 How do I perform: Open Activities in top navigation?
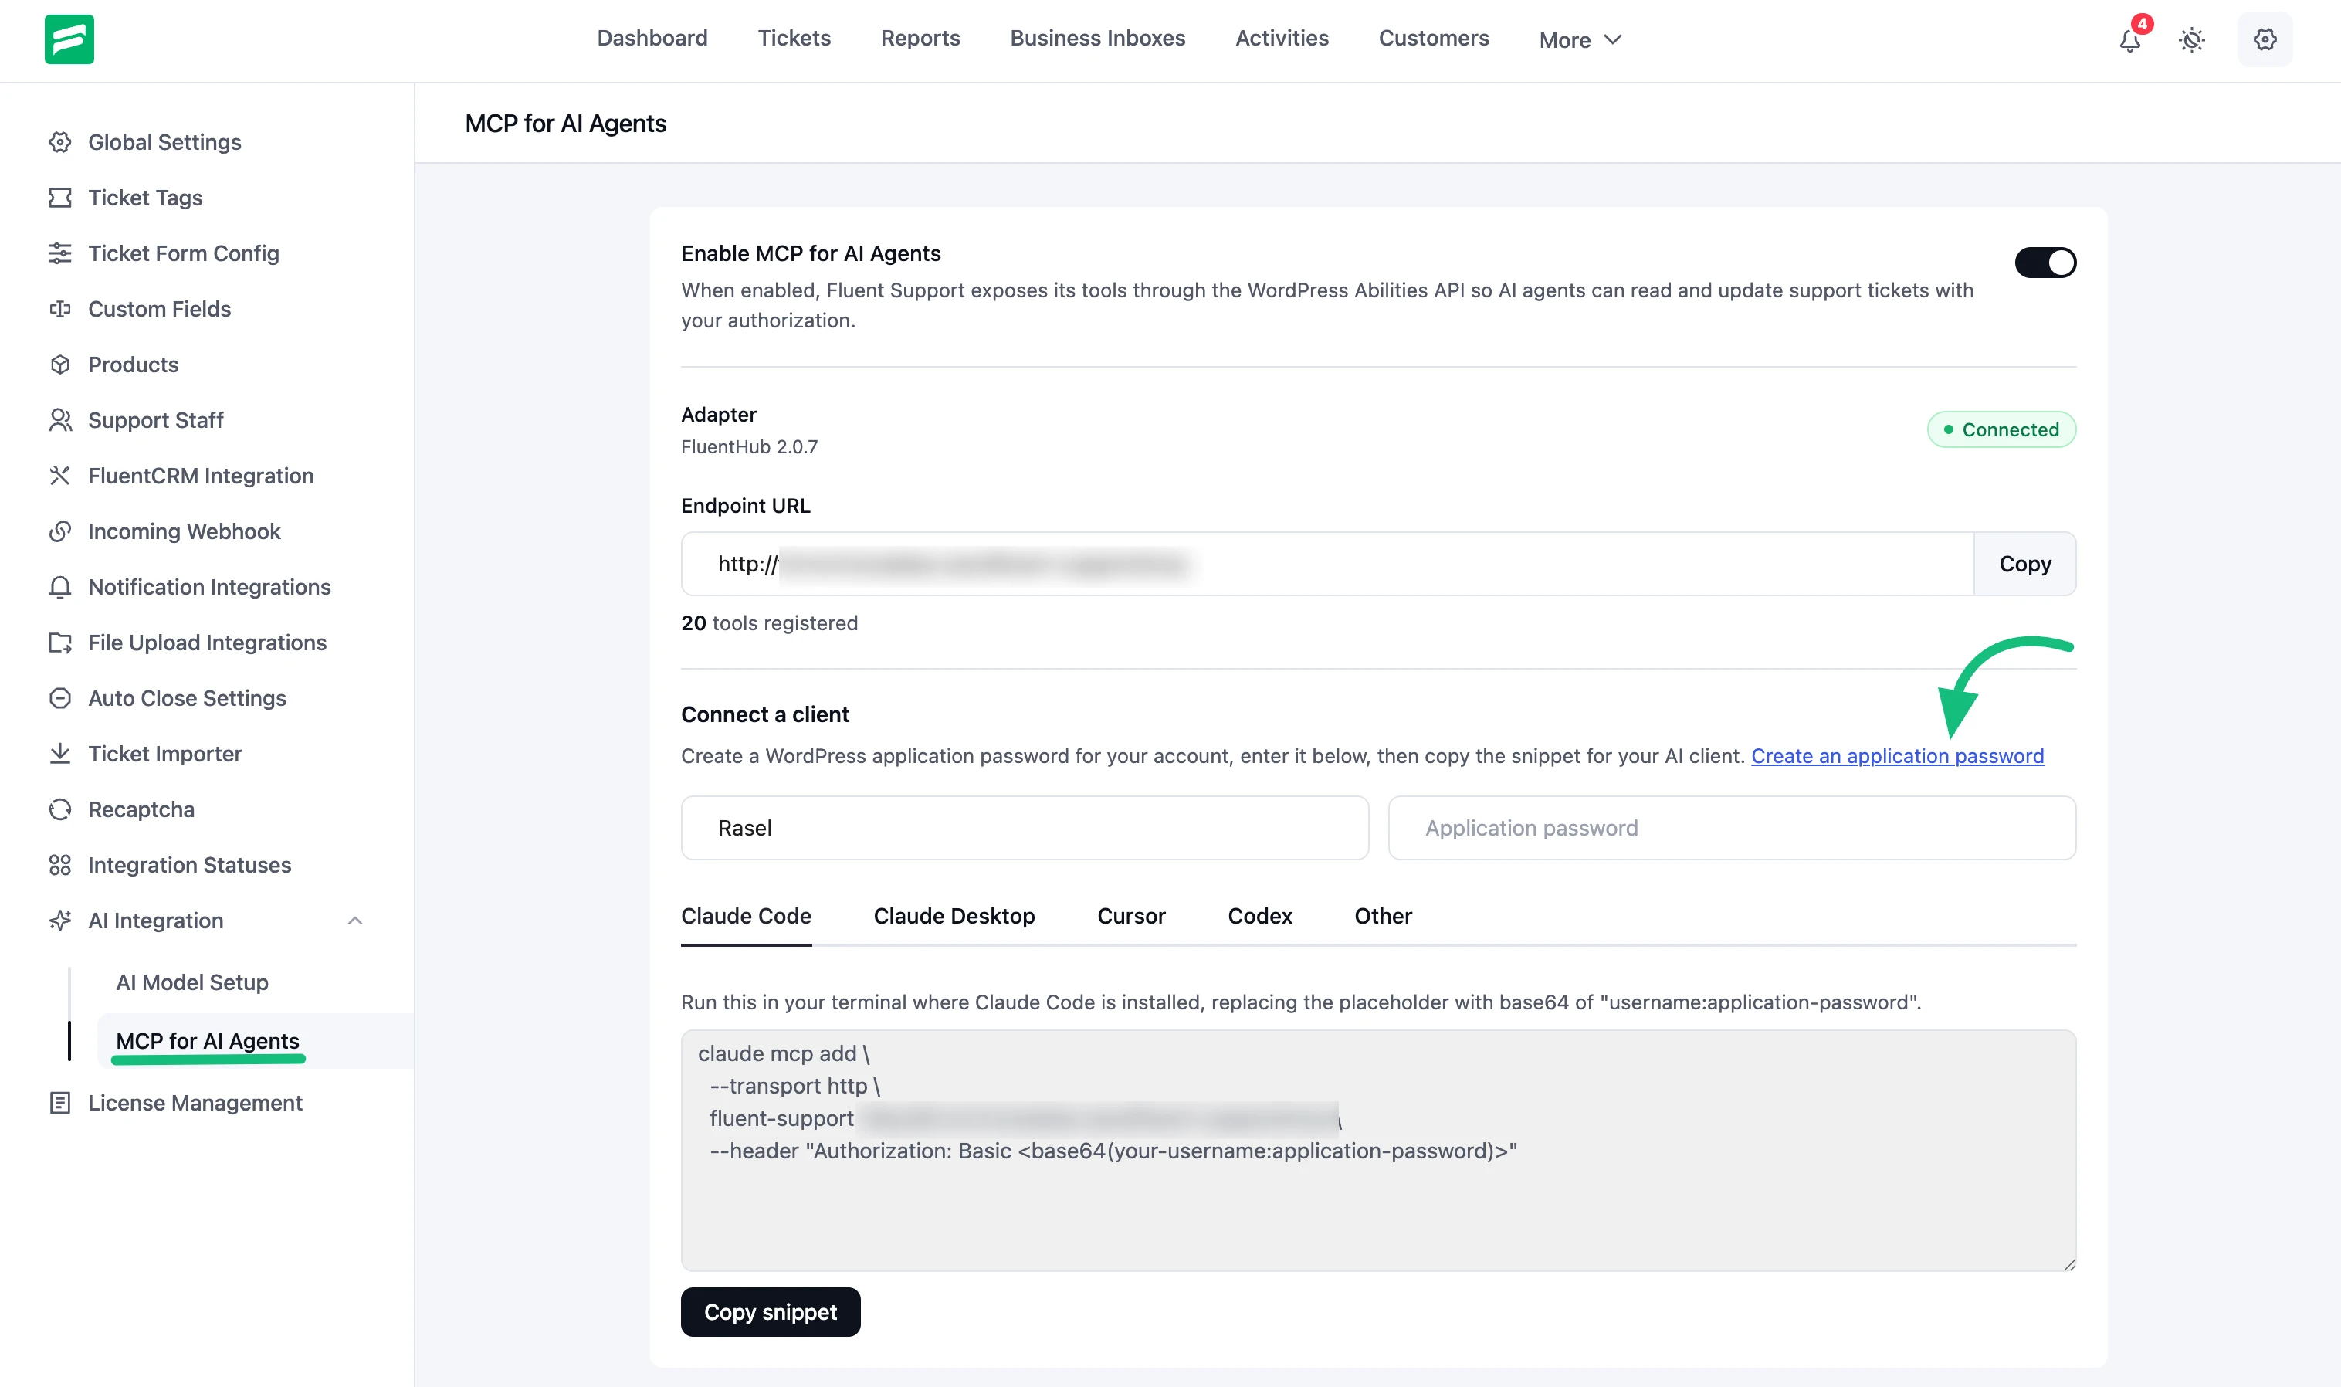[x=1282, y=39]
